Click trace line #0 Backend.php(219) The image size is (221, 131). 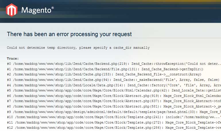(x=114, y=64)
